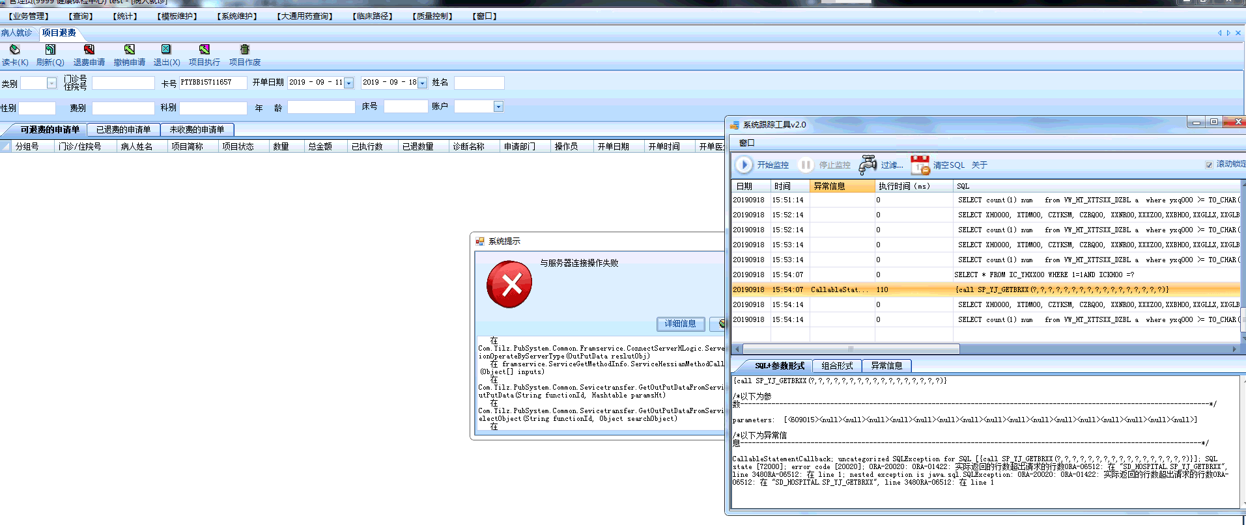Select the 15:51:14 SQL row
This screenshot has width=1246, height=525.
[985, 200]
